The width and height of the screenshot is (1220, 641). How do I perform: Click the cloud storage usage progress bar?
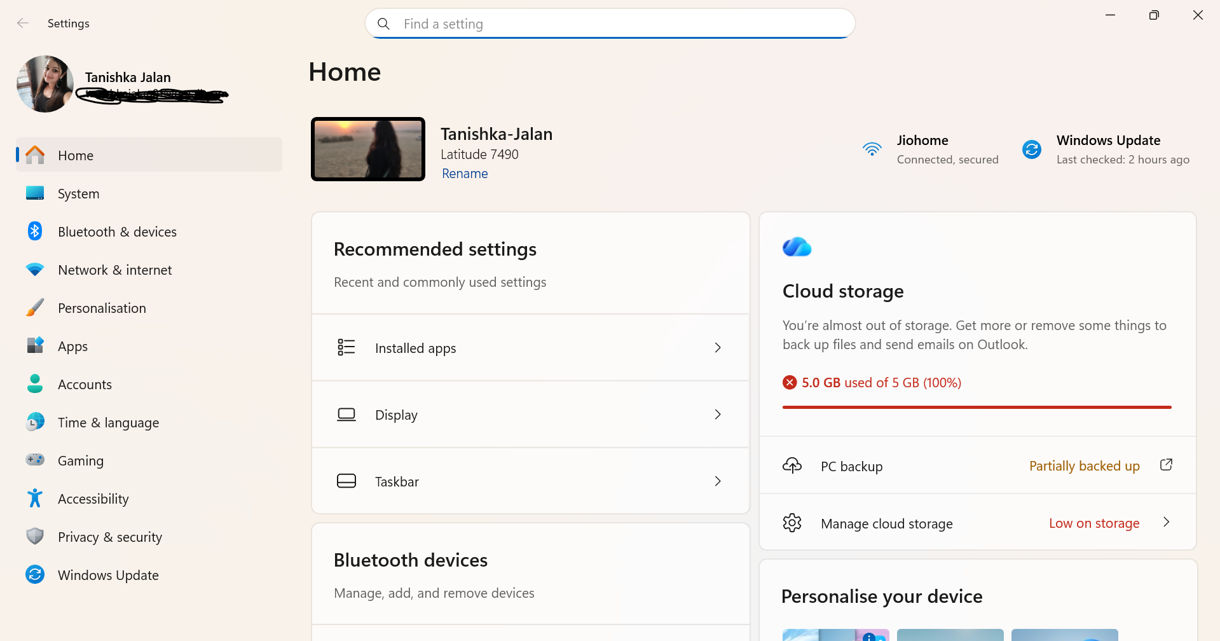pyautogui.click(x=977, y=407)
